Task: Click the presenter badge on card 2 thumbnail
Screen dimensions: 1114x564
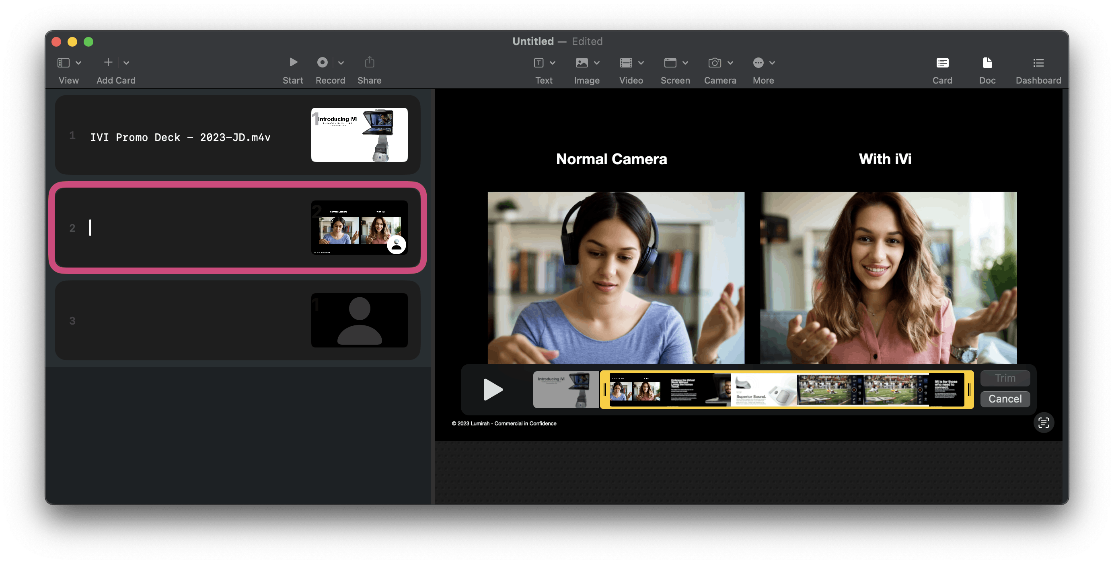Action: click(x=396, y=245)
